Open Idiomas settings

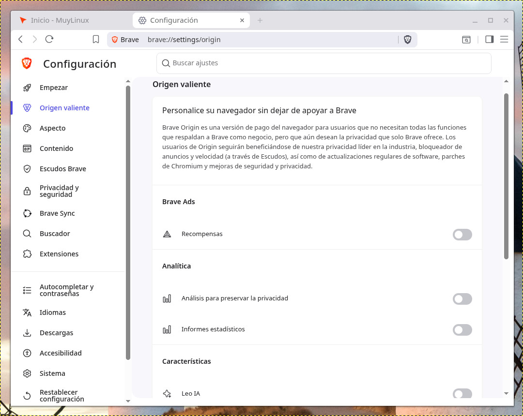click(x=53, y=313)
